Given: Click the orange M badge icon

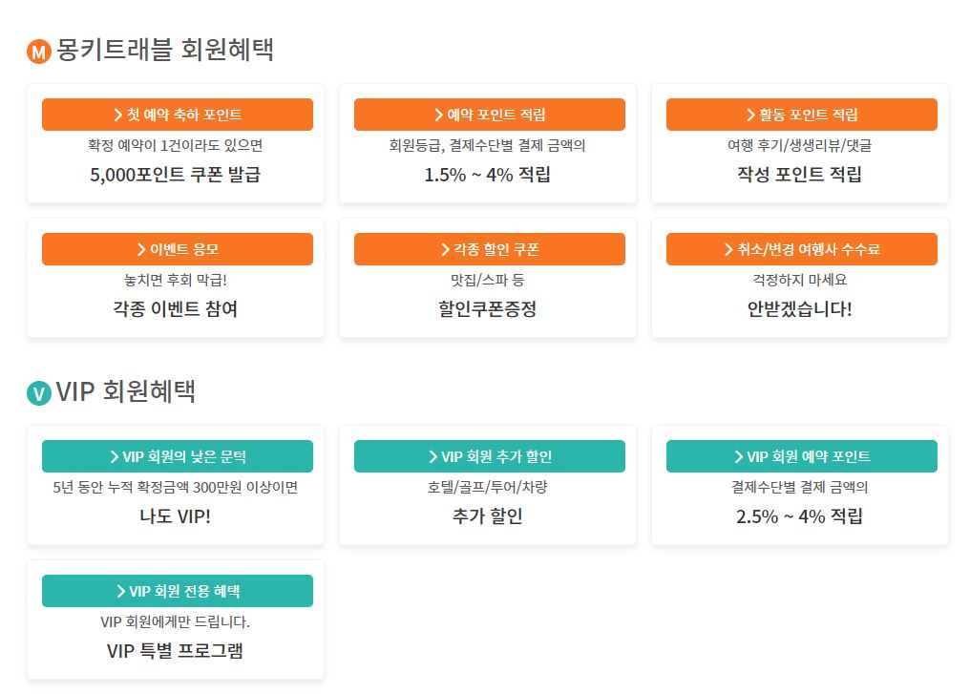Looking at the screenshot, I should (39, 52).
